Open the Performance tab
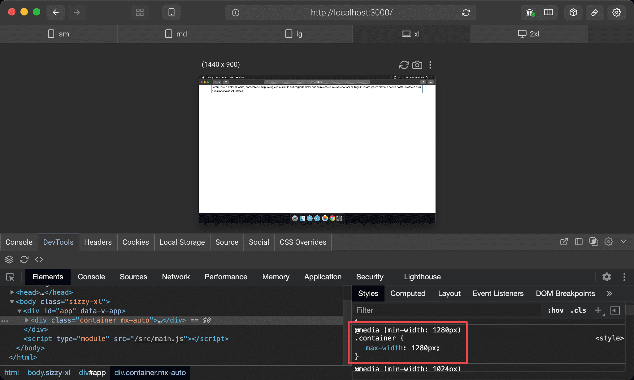This screenshot has width=634, height=380. tap(226, 277)
